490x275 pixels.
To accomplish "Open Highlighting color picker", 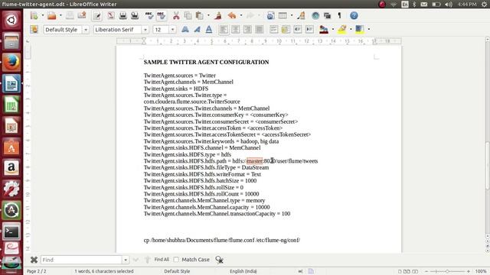I will [342, 30].
